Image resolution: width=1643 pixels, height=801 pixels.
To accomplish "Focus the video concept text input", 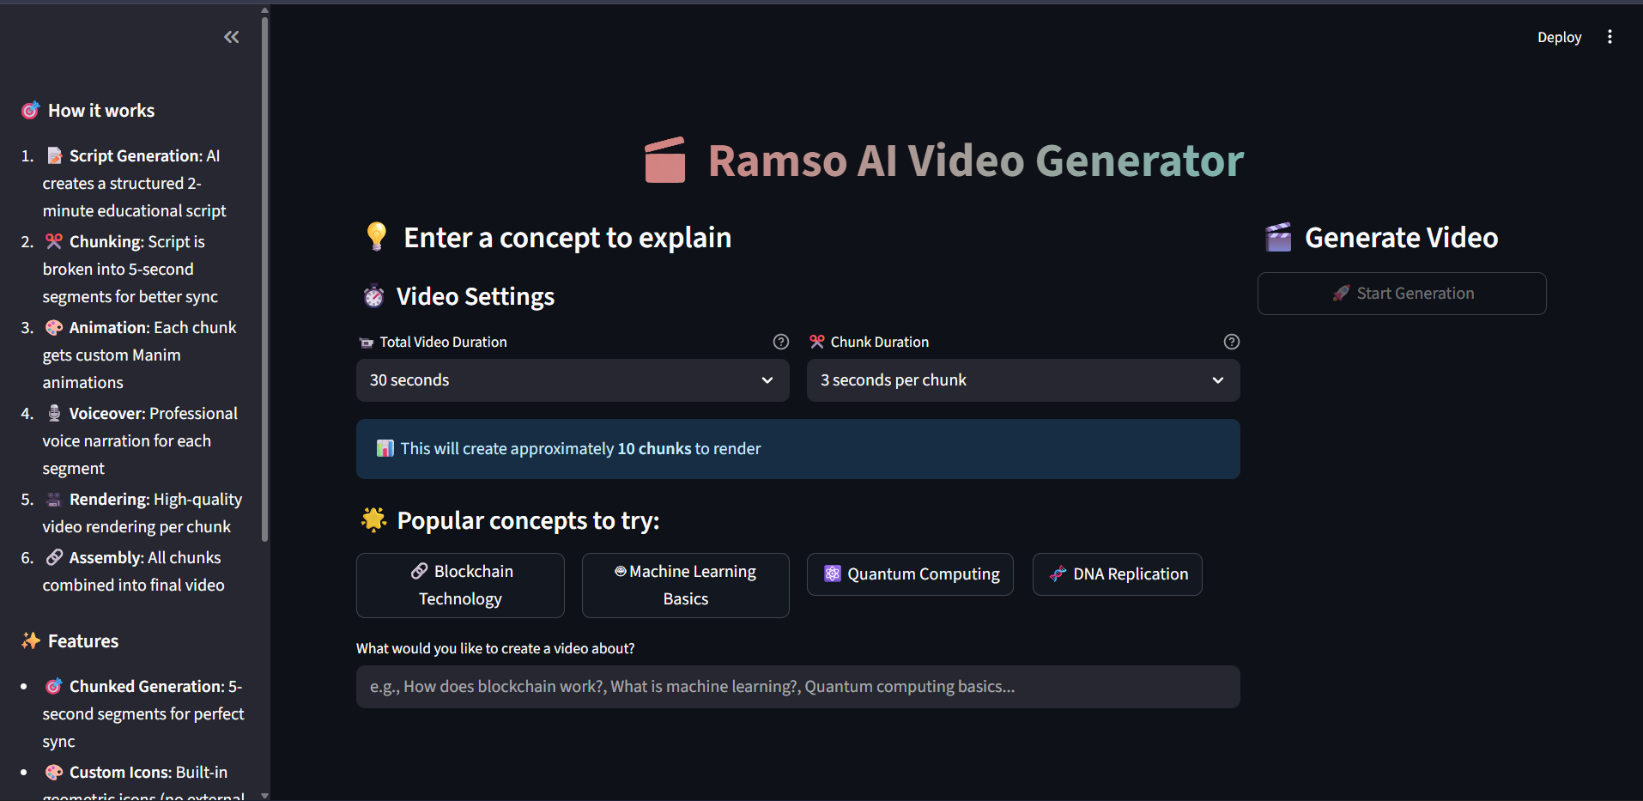I will point(798,687).
